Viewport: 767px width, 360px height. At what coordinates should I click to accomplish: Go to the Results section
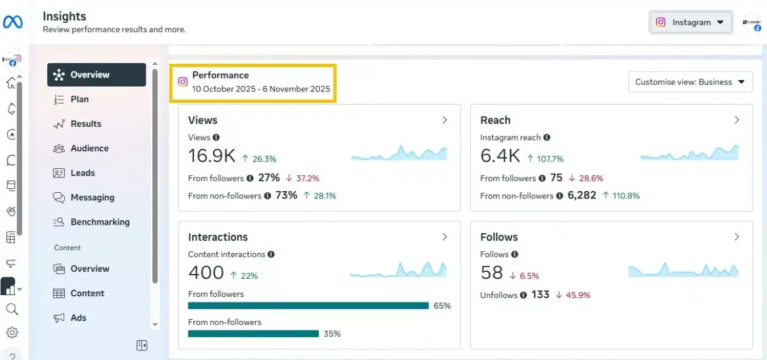point(85,124)
